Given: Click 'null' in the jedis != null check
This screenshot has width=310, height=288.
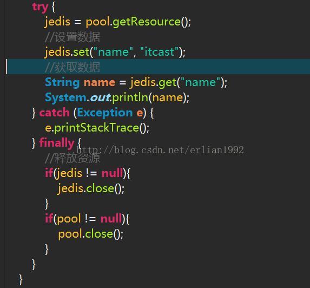Looking at the screenshot, I should pyautogui.click(x=112, y=173).
